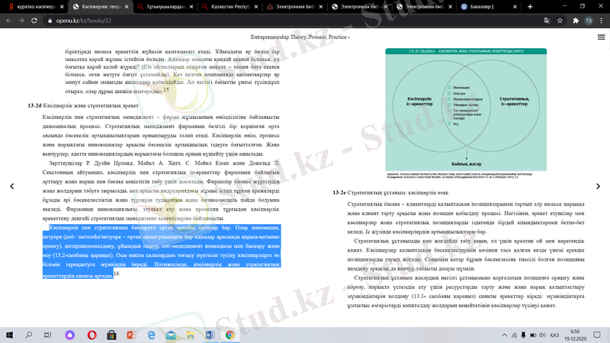Image resolution: width=610 pixels, height=343 pixels.
Task: Switch КАЗ keyboard language indicator
Action: pyautogui.click(x=554, y=335)
